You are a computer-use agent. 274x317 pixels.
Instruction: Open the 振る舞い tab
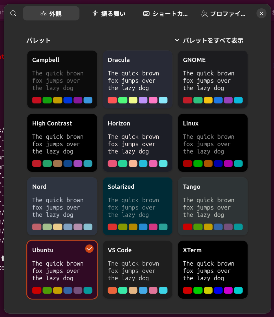pos(109,14)
